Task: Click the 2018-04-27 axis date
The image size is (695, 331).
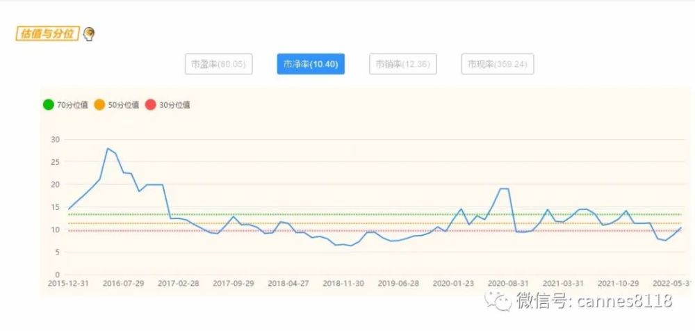Action: click(x=288, y=283)
